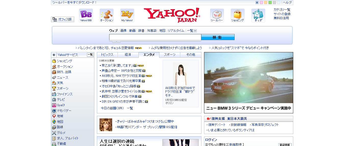Open the 新規取得 link in the login box
This screenshot has height=146, width=344.
[x=235, y=144]
